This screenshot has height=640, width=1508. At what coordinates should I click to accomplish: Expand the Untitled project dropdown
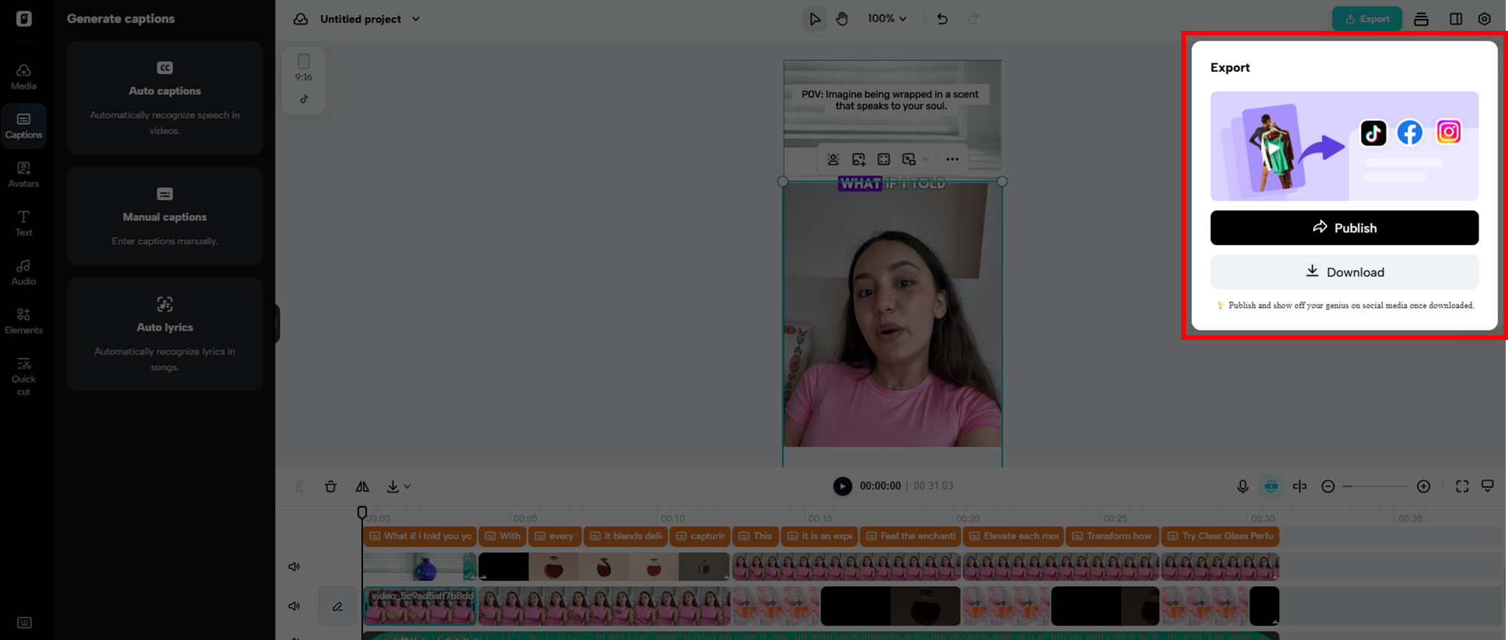pos(416,19)
